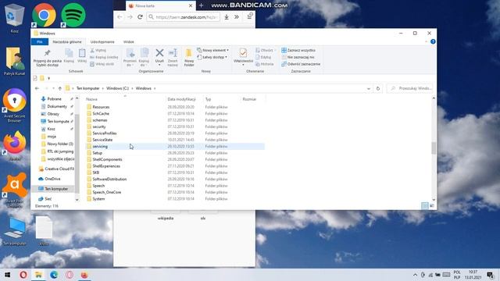Sort by the Rozmiar column header
Viewport: 500px width, 281px height.
(249, 99)
